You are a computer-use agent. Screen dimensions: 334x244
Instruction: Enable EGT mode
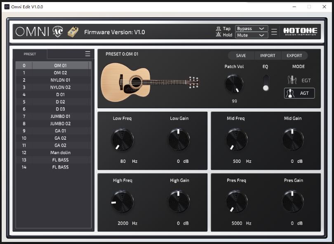coord(299,81)
